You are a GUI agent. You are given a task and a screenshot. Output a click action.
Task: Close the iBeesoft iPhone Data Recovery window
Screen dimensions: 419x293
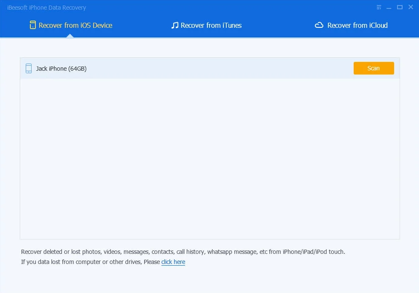click(411, 7)
